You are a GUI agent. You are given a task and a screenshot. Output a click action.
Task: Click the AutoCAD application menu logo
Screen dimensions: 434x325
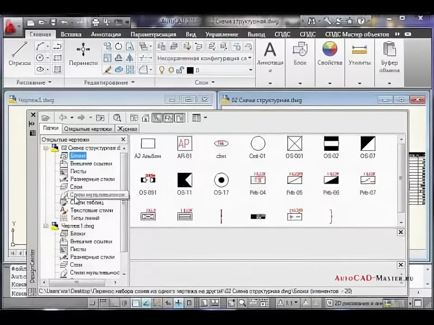(x=12, y=27)
